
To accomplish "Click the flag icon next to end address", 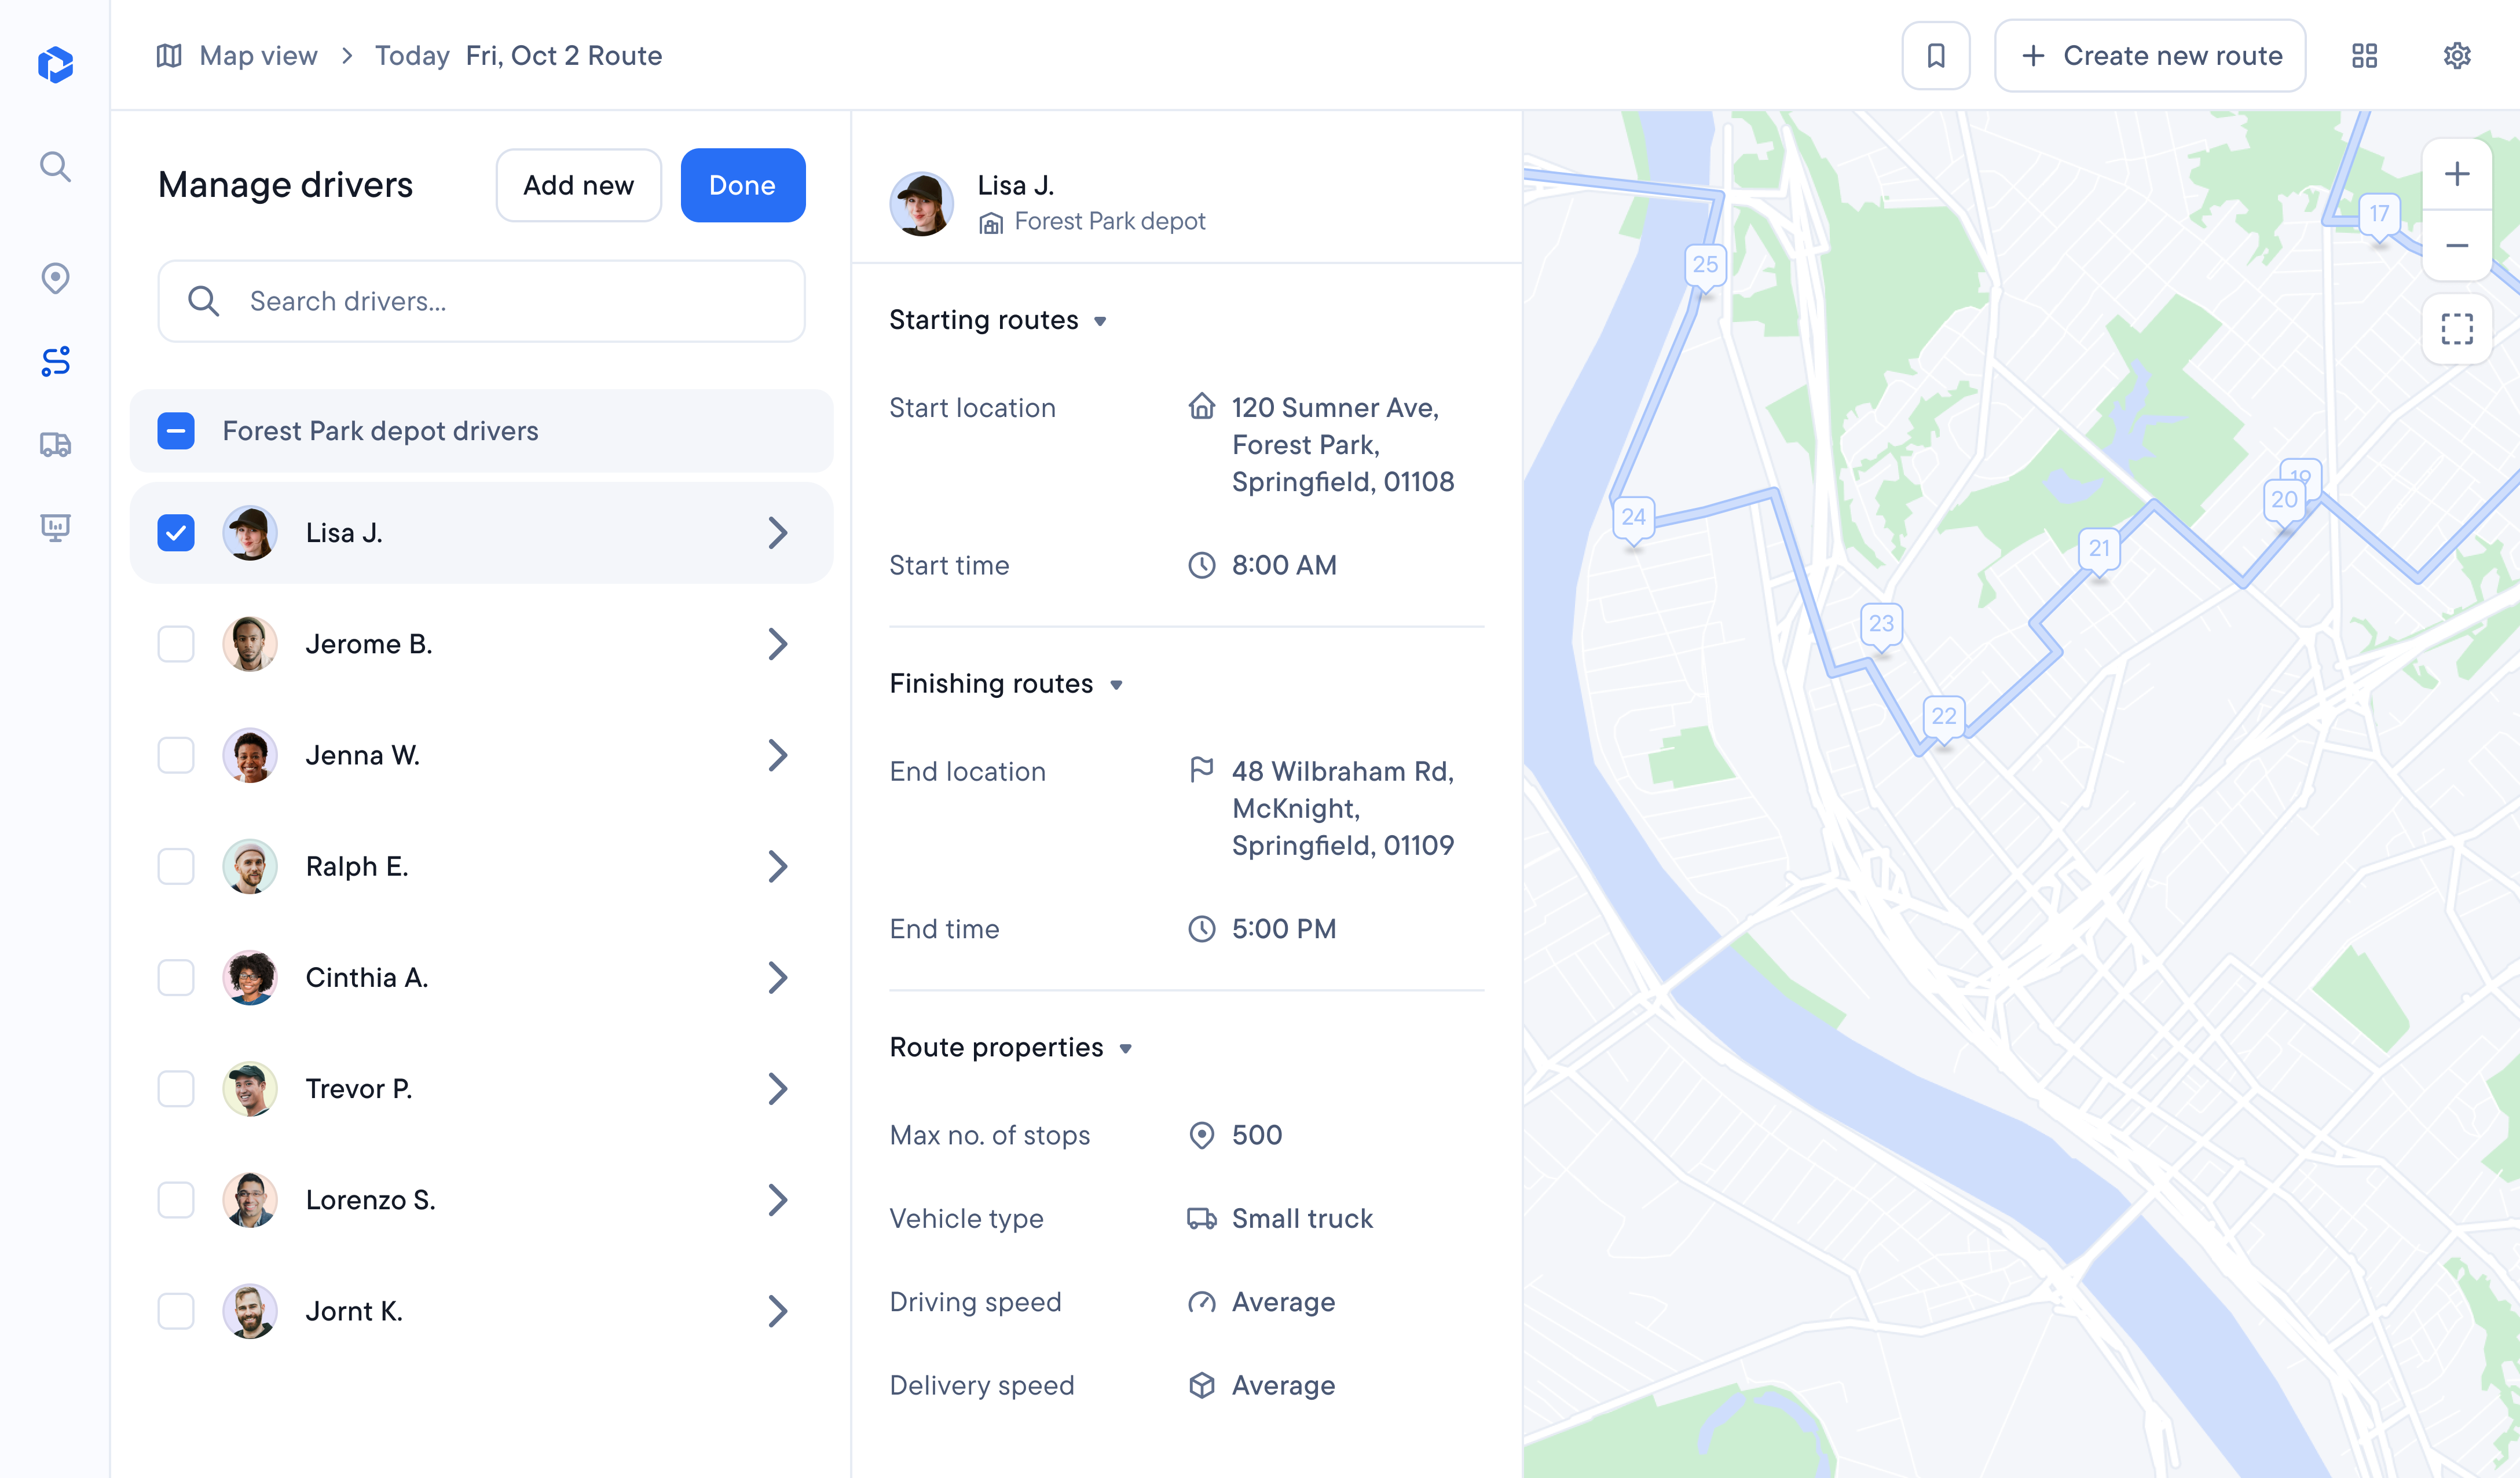I will pyautogui.click(x=1201, y=770).
